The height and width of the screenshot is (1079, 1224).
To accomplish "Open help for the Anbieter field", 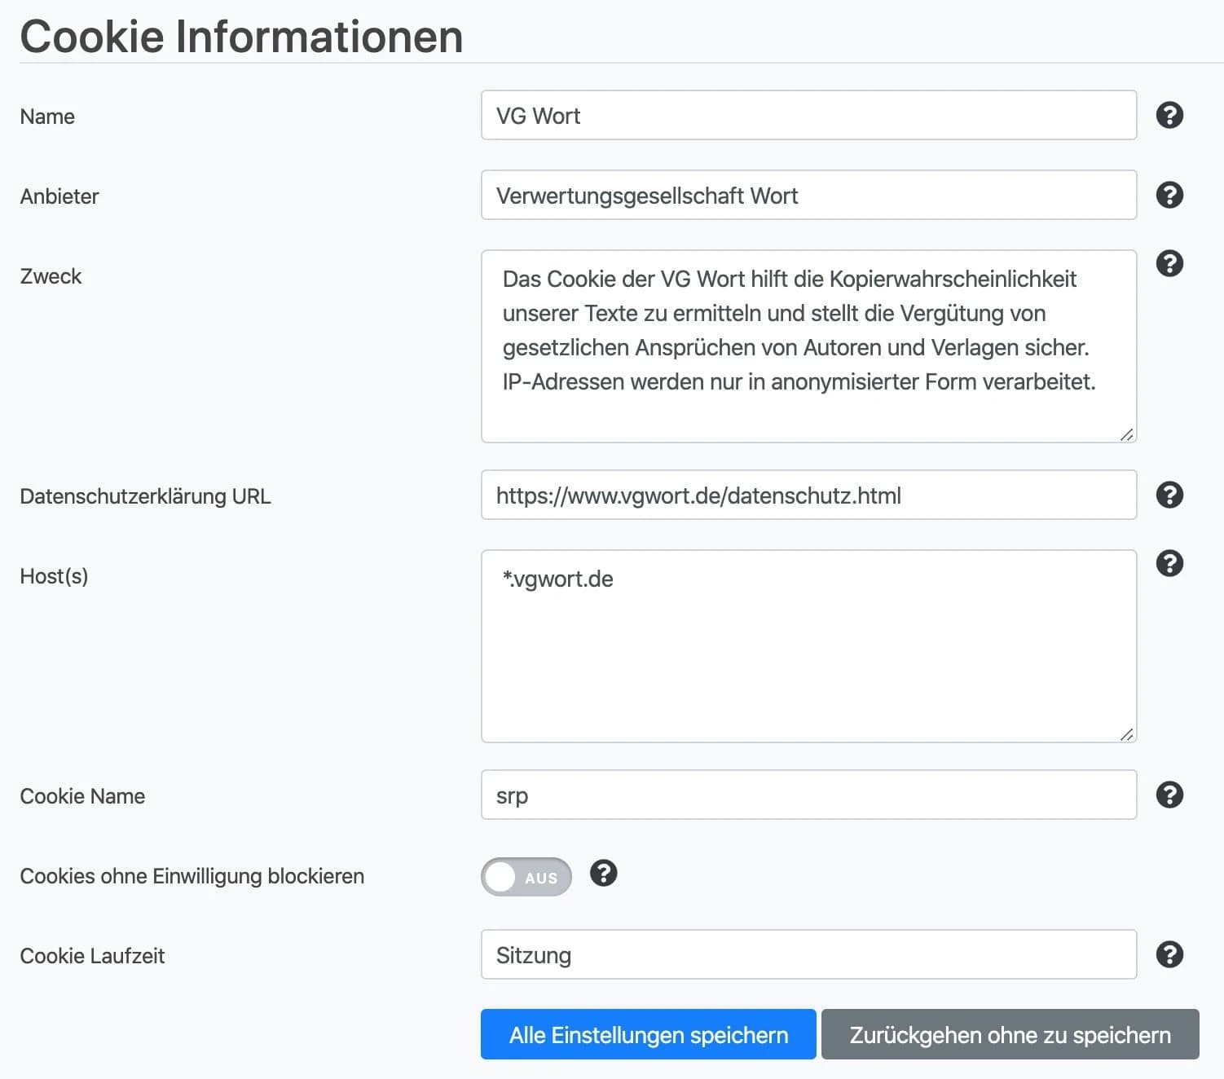I will click(x=1169, y=195).
